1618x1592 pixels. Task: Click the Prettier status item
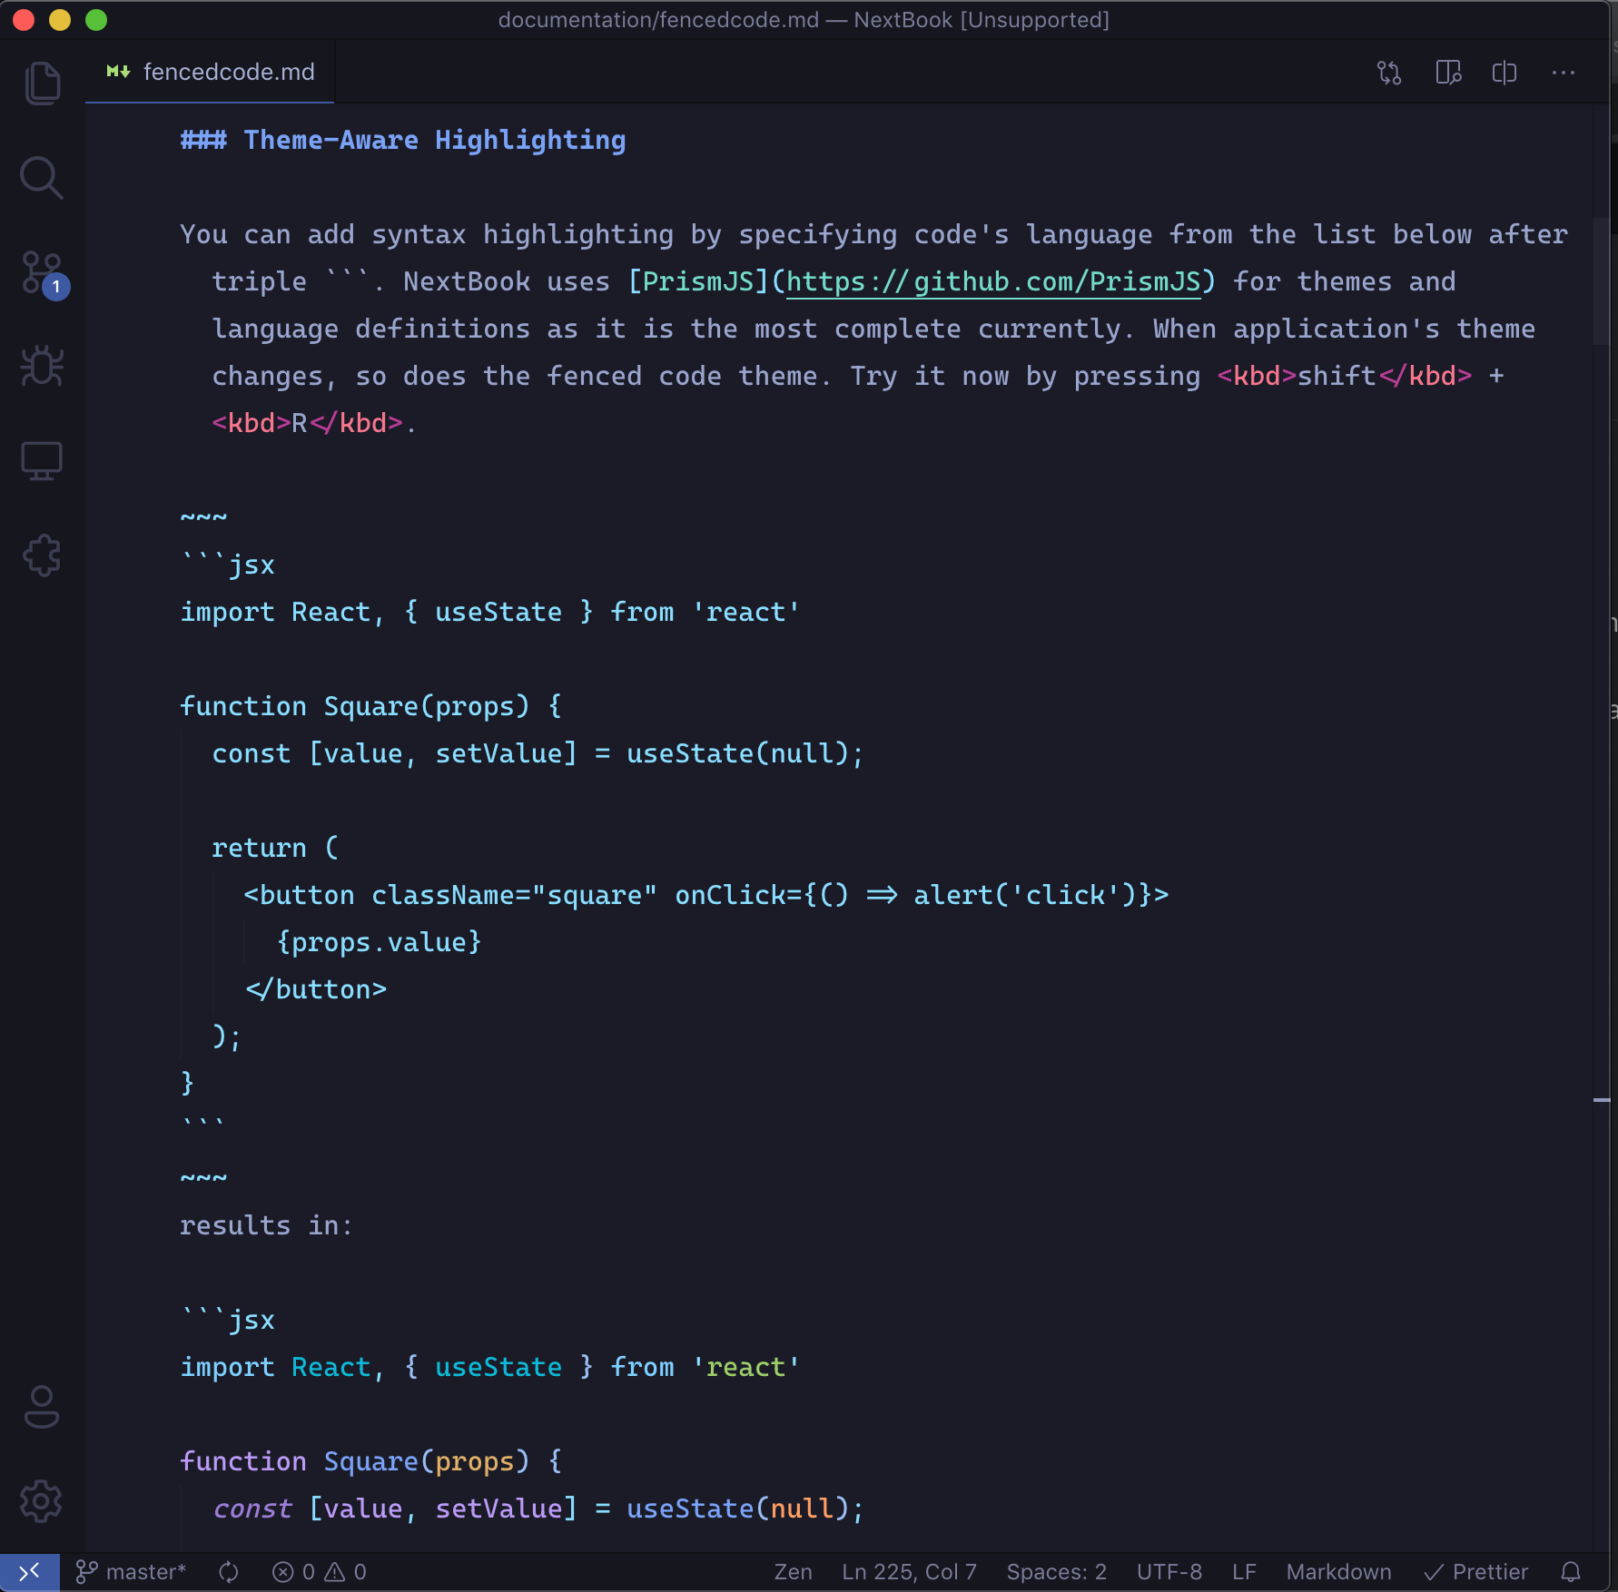point(1476,1572)
